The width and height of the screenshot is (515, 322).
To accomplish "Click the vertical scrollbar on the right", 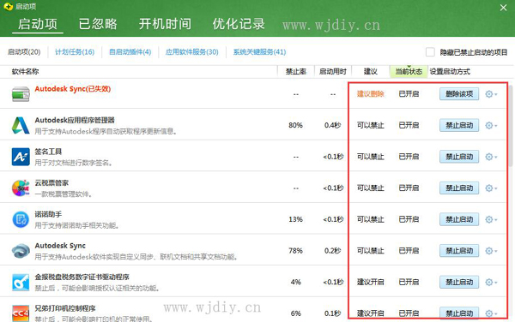I will pyautogui.click(x=511, y=124).
